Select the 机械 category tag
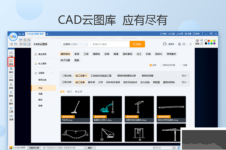 pos(148,54)
